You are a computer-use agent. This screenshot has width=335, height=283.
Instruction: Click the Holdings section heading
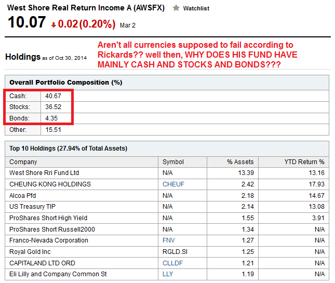pyautogui.click(x=23, y=57)
